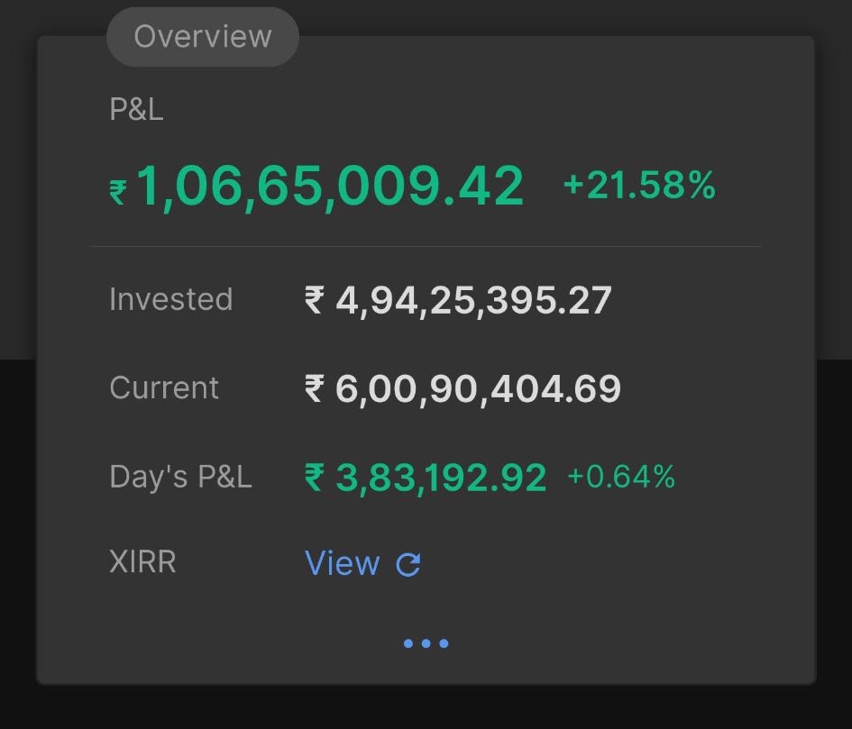Click the green rupee symbol beside P&L
The width and height of the screenshot is (852, 729).
[118, 192]
